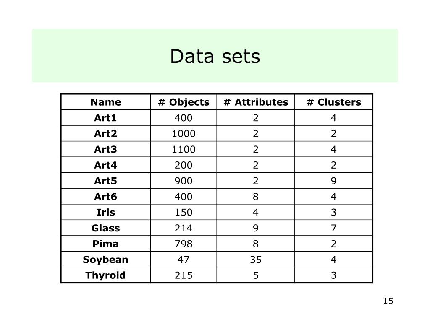
Task: Select the Art6 attributes cell showing 8
Action: [256, 197]
